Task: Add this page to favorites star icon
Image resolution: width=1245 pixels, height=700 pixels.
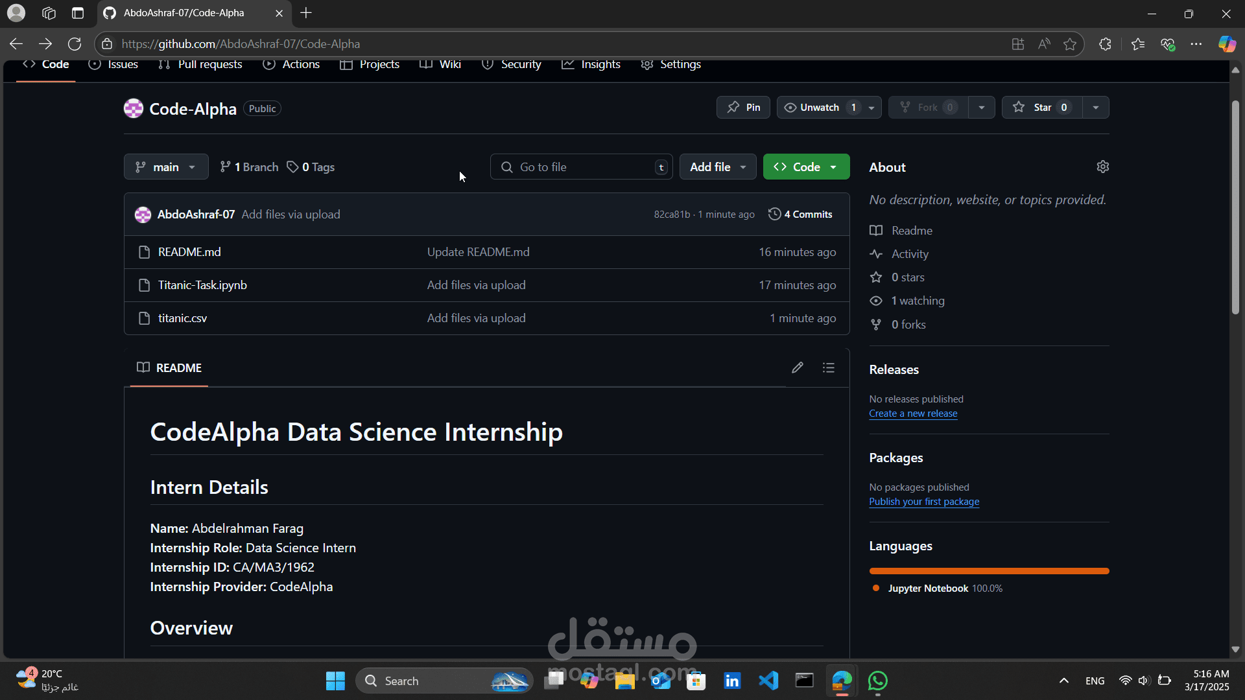Action: coord(1070,44)
